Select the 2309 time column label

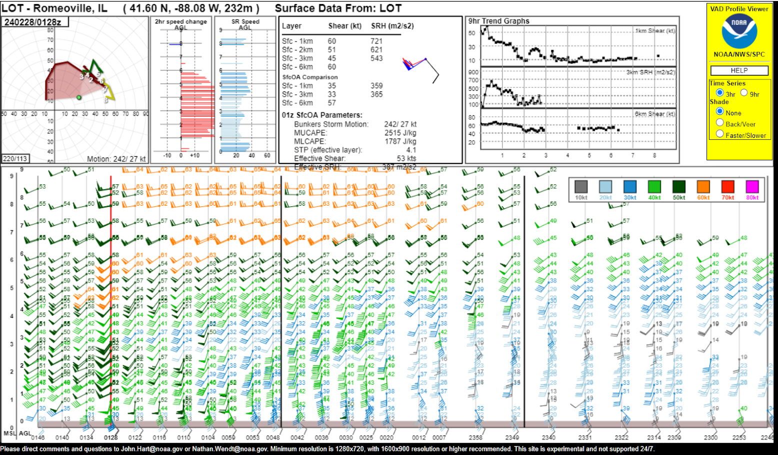coord(674,438)
